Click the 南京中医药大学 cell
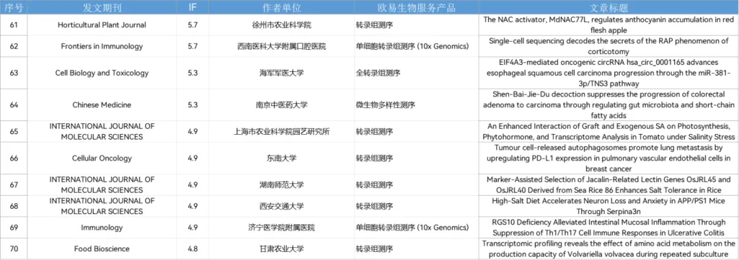The width and height of the screenshot is (739, 260). [281, 105]
